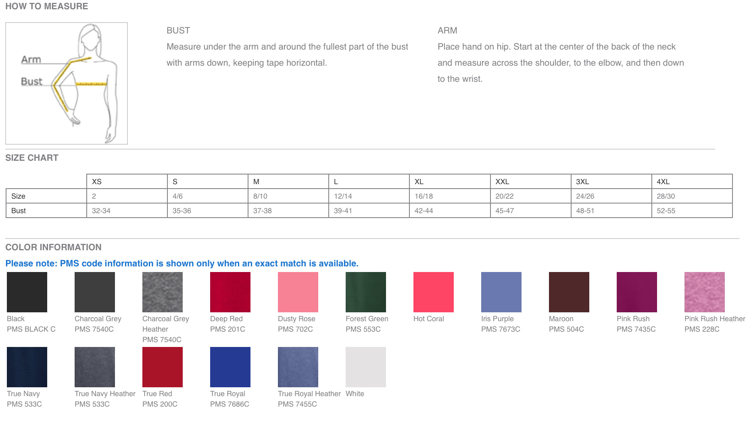Choose the Charcoal Grey Heather swatch
Screen dimensions: 747x432
coord(163,292)
